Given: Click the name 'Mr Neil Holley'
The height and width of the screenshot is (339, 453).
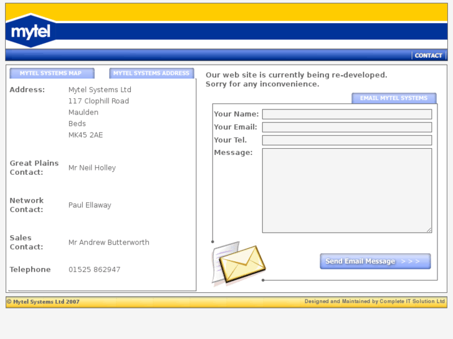Looking at the screenshot, I should click(x=92, y=167).
